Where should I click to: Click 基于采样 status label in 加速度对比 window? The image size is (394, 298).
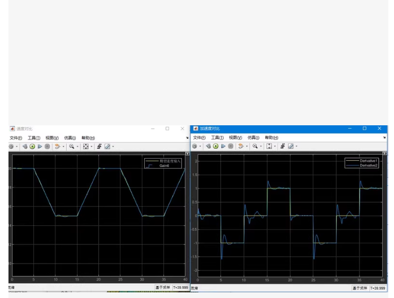[360, 288]
